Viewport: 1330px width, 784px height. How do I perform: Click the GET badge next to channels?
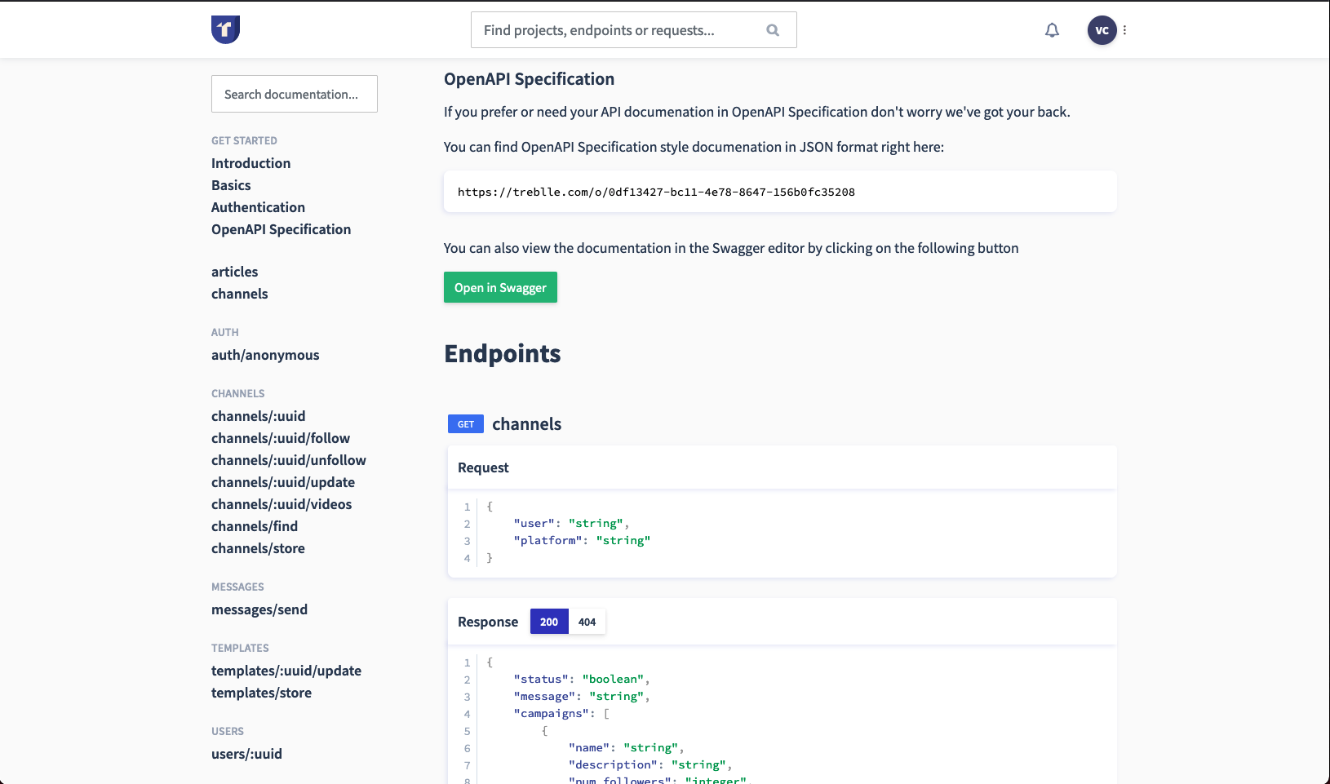(x=465, y=424)
